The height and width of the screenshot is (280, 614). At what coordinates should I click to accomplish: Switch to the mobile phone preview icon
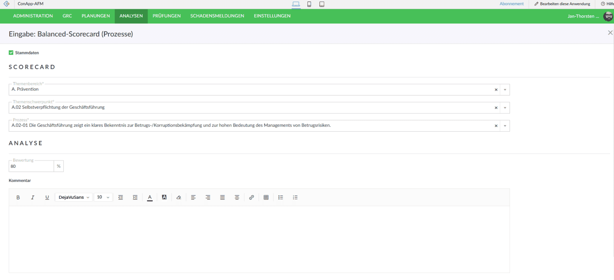pos(309,4)
